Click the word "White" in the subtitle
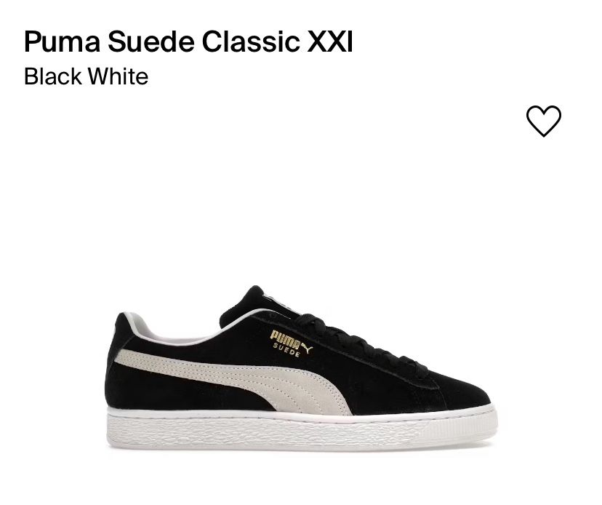The width and height of the screenshot is (602, 505). click(x=119, y=76)
